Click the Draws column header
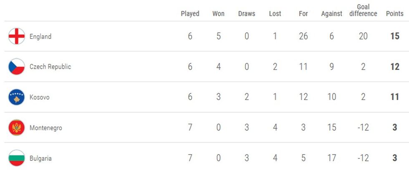 247,14
